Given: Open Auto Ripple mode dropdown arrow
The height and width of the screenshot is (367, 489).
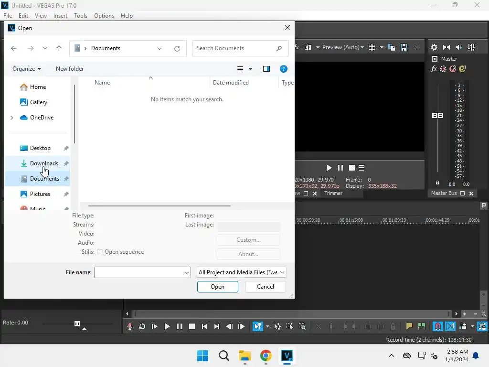Looking at the screenshot, I should pyautogui.click(x=472, y=326).
